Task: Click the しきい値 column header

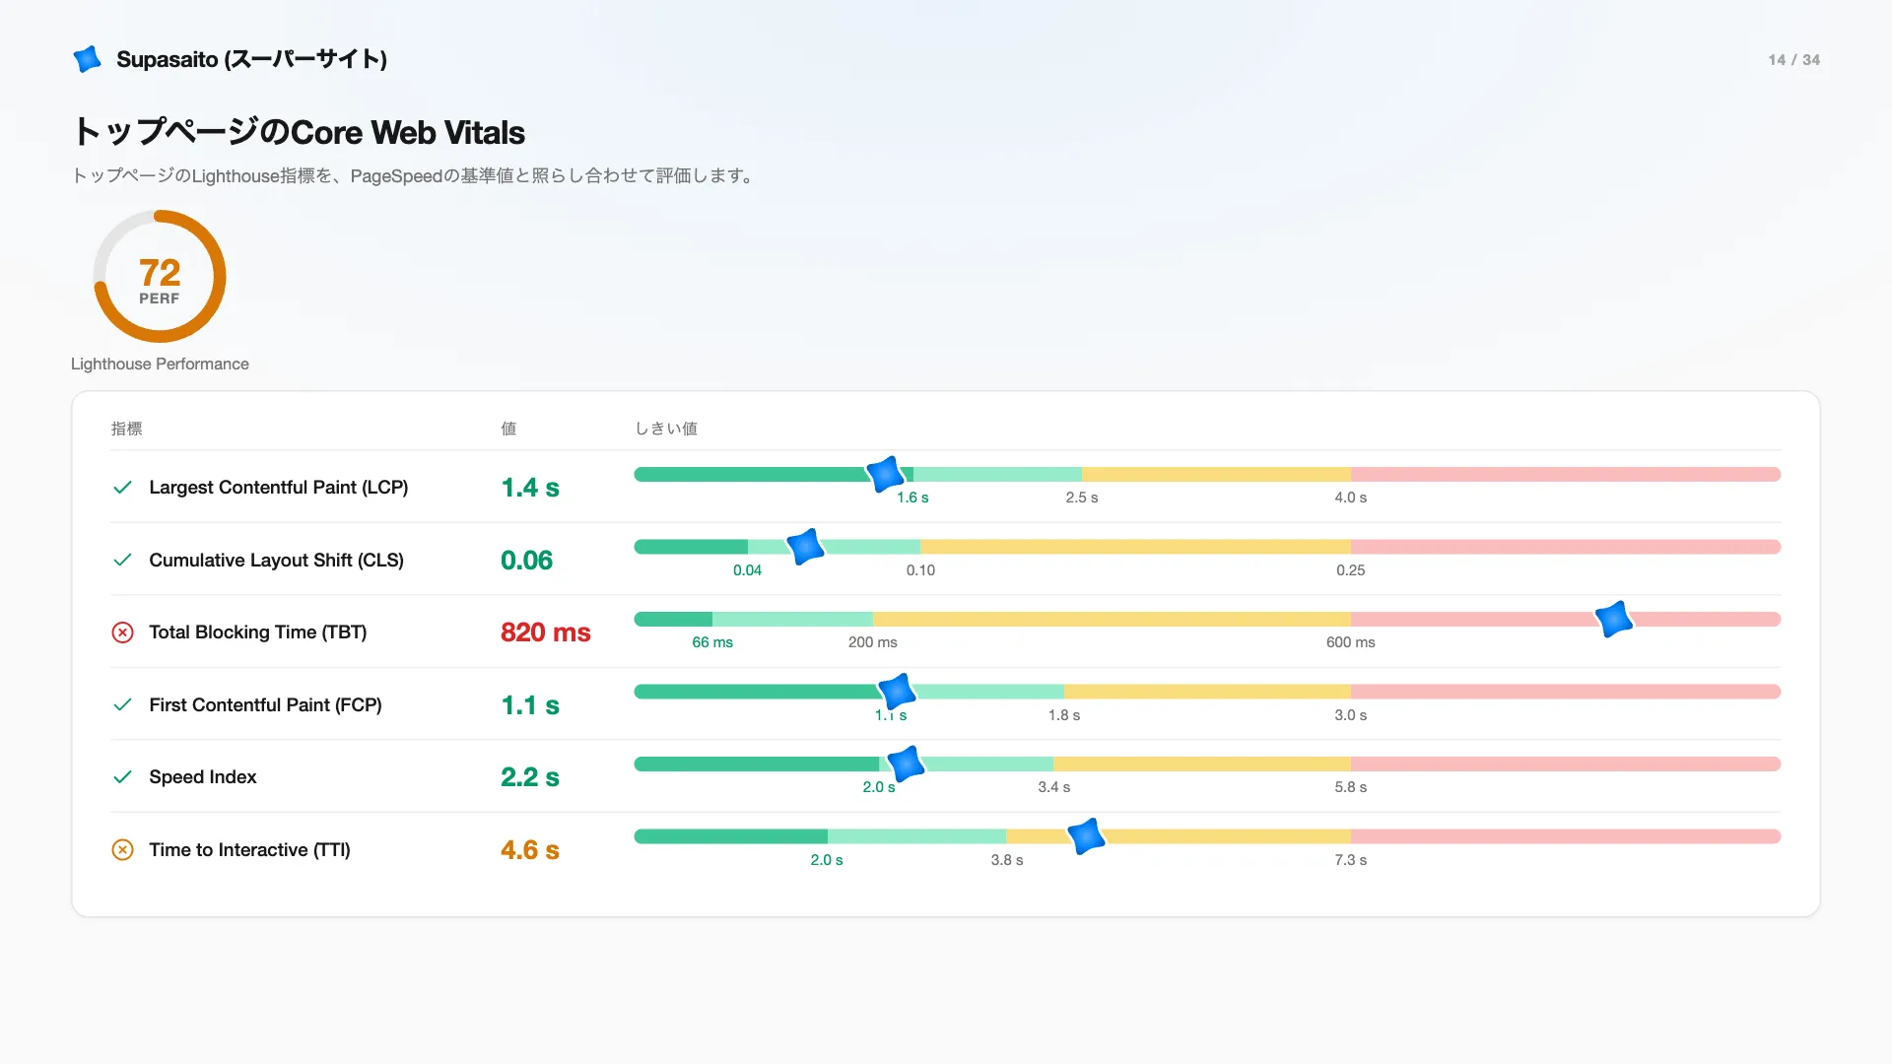Action: 666,429
